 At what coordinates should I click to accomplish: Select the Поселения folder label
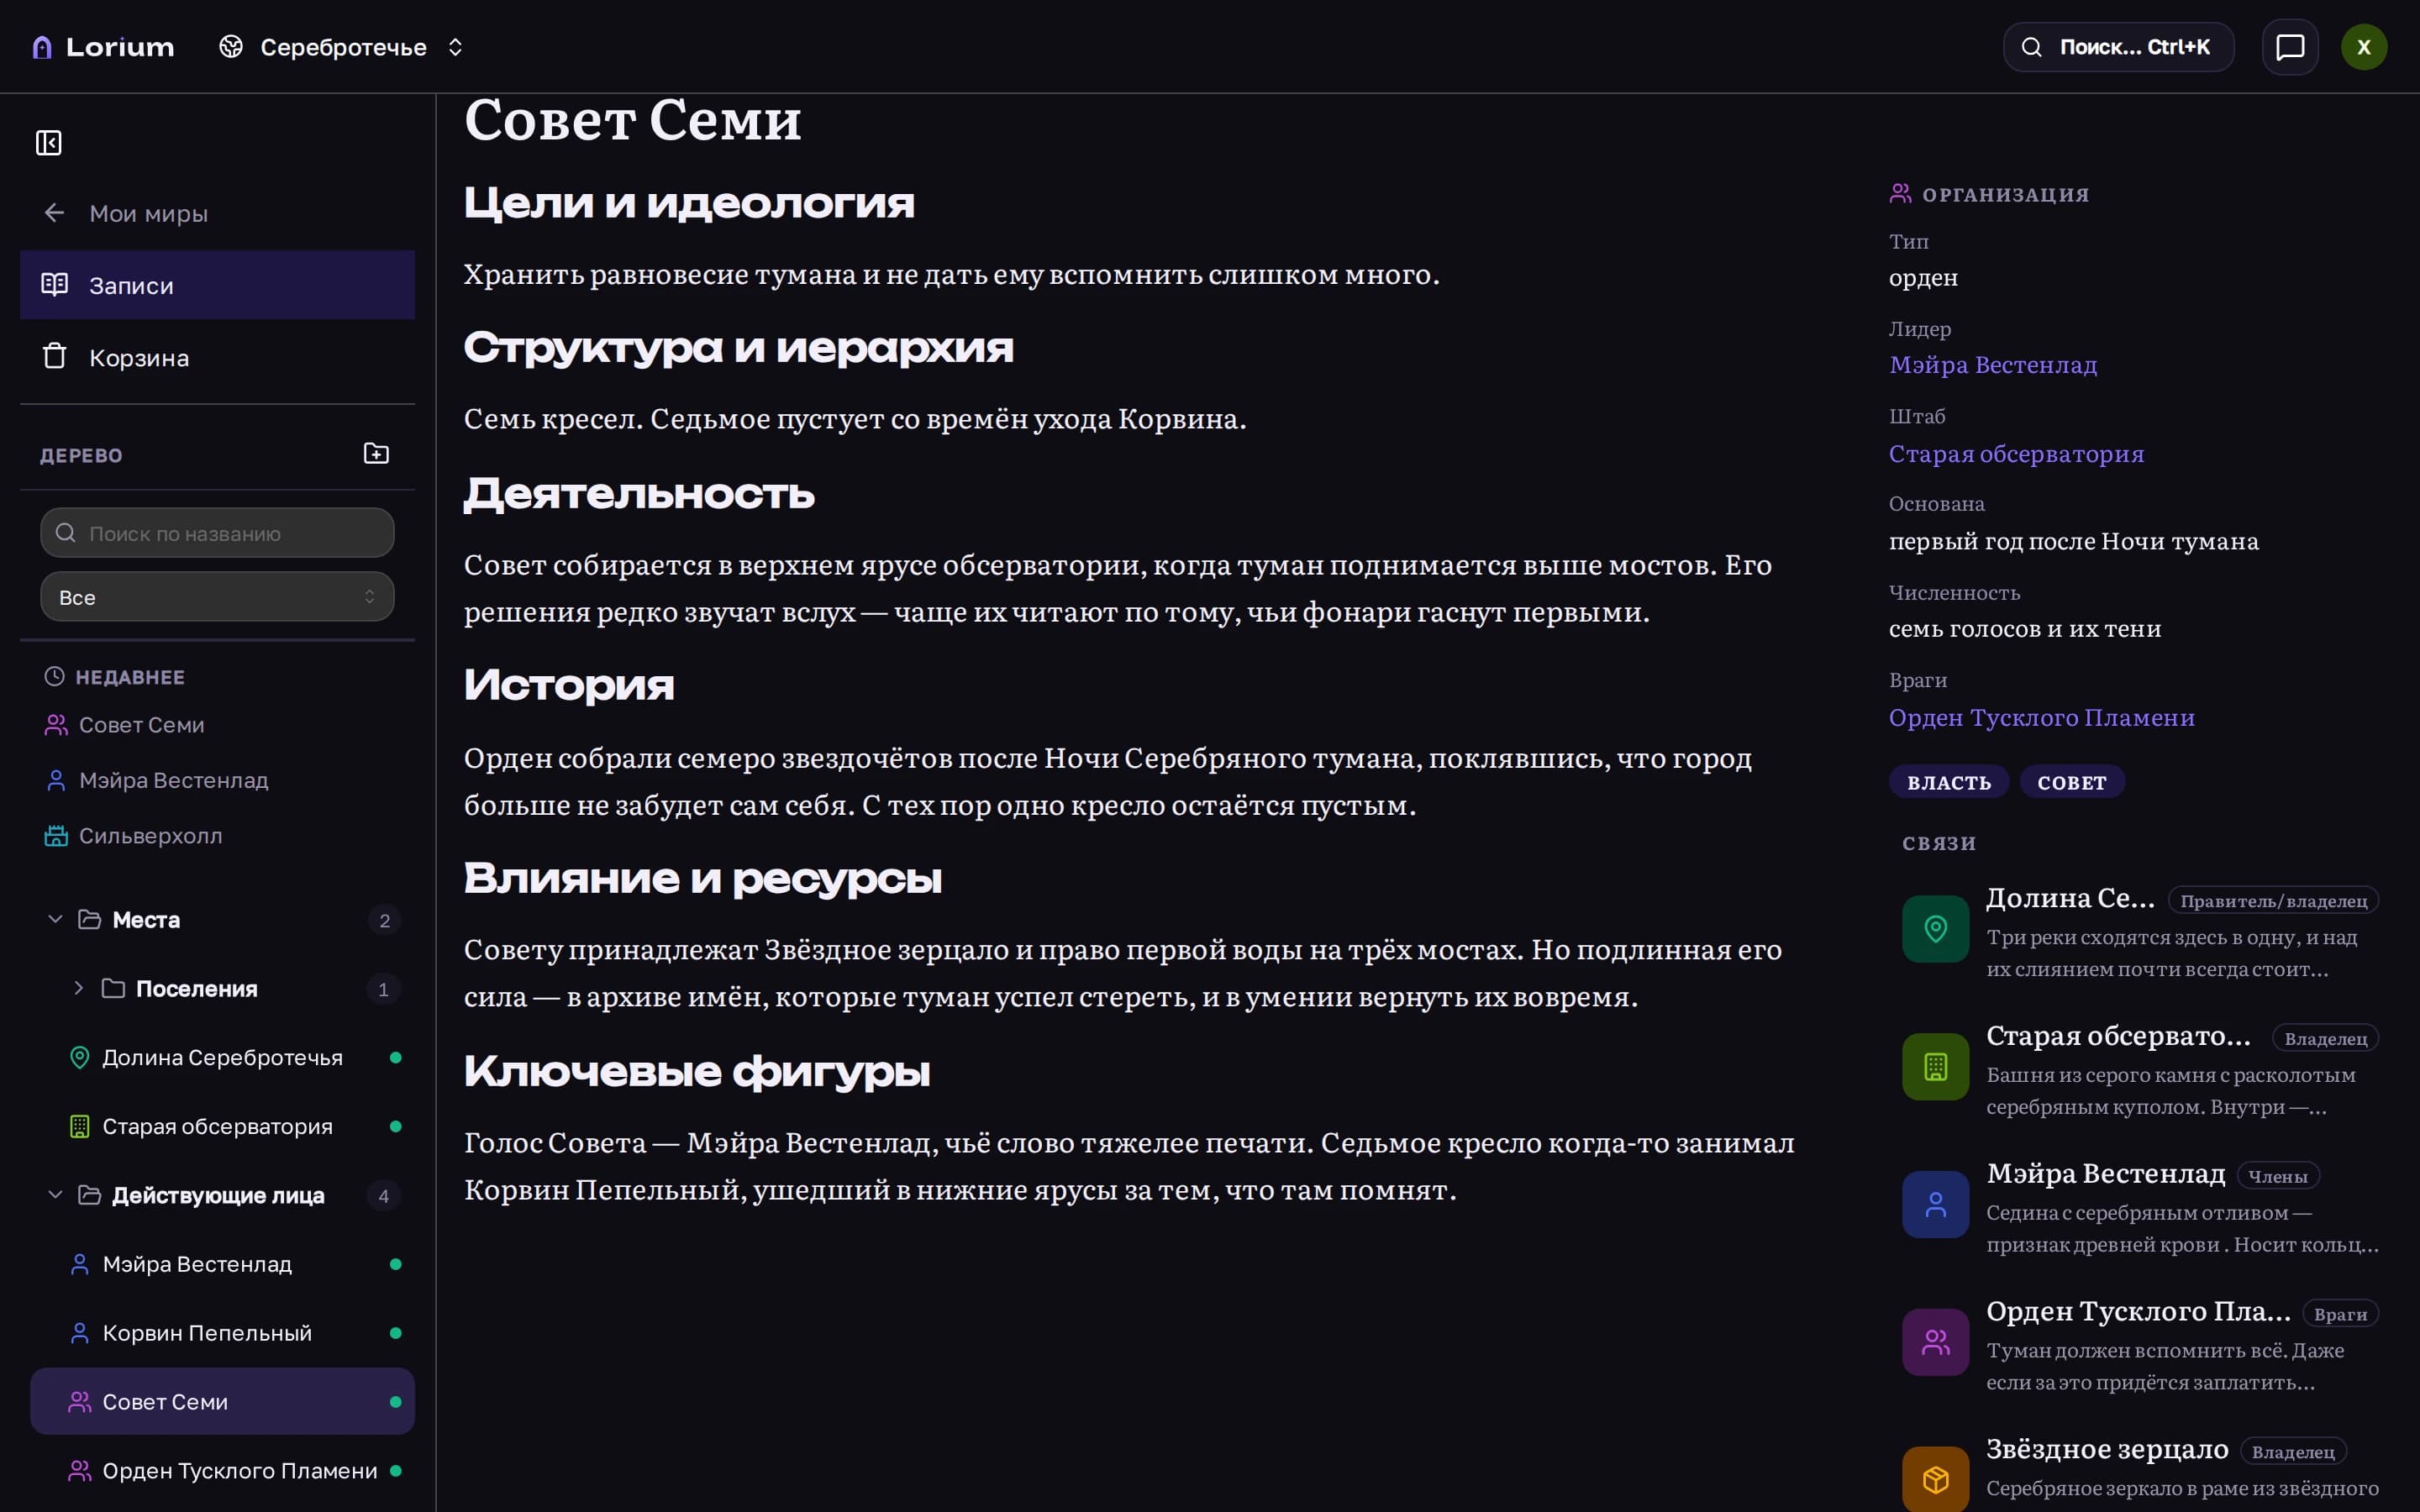tap(197, 989)
